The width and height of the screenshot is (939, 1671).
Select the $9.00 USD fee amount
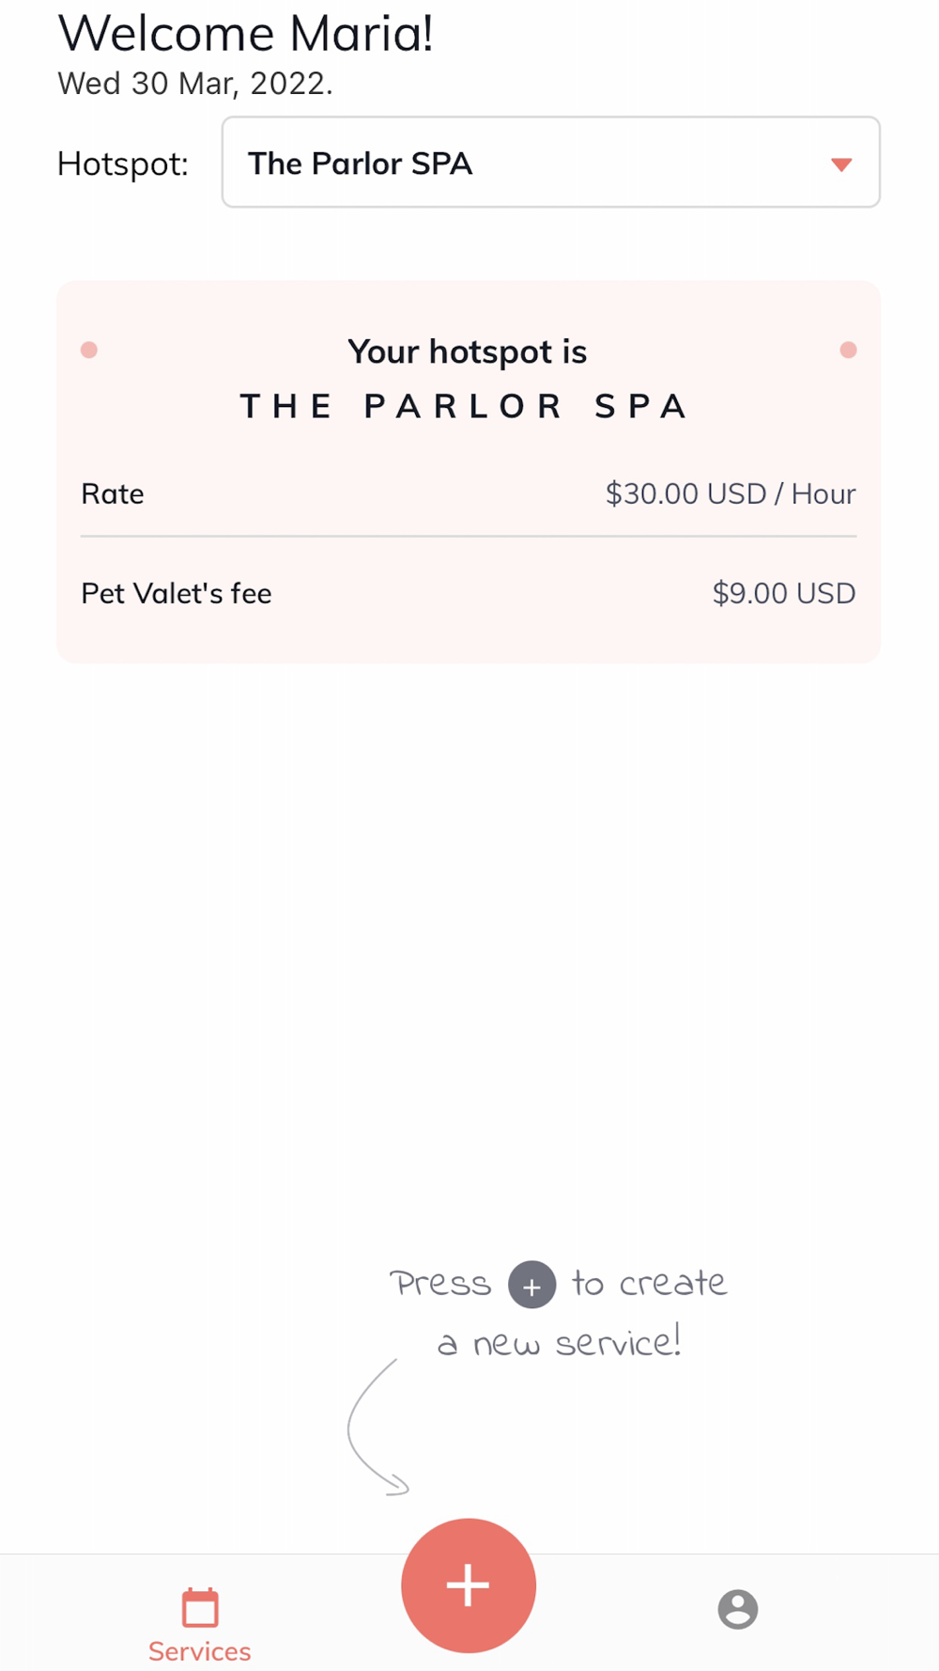784,593
